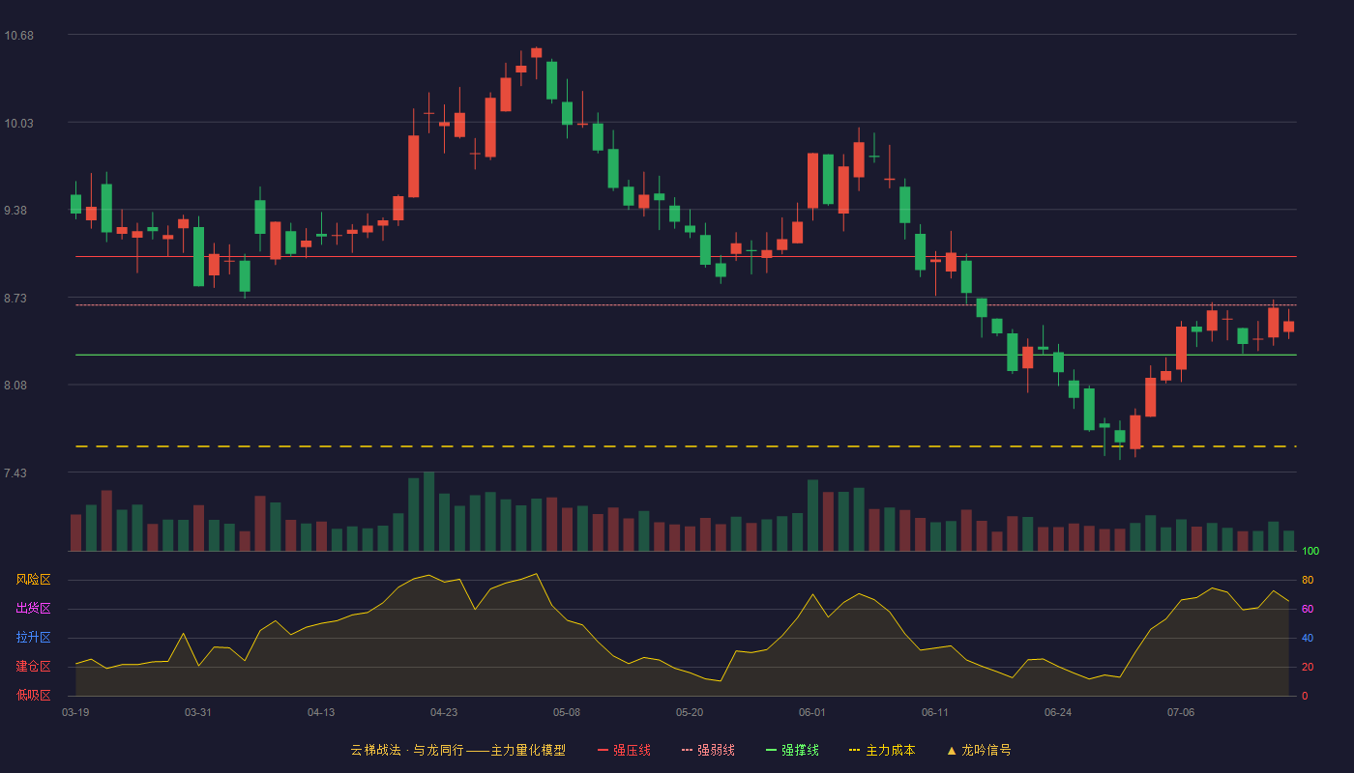Click the 风险区 zone label
The height and width of the screenshot is (773, 1354).
[x=33, y=580]
